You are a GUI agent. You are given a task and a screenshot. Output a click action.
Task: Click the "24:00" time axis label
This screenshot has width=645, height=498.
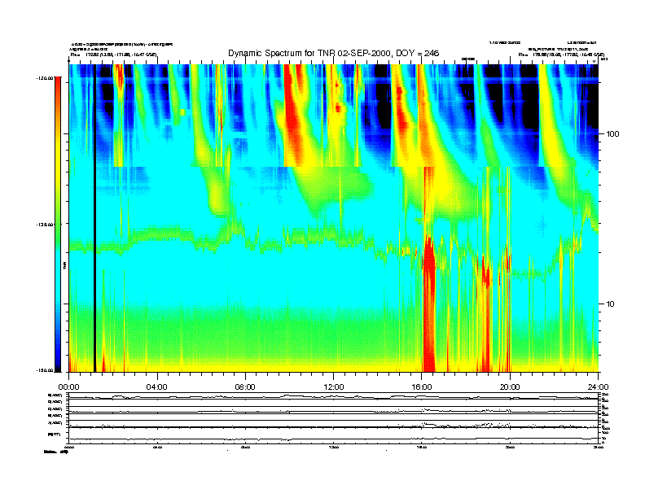click(x=599, y=387)
